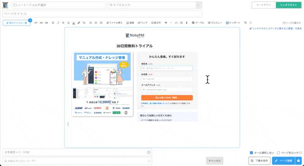Open the scheduled publish clock button
This screenshot has height=166, width=304.
299,161
